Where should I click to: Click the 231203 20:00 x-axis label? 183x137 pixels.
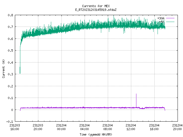tap(38, 127)
